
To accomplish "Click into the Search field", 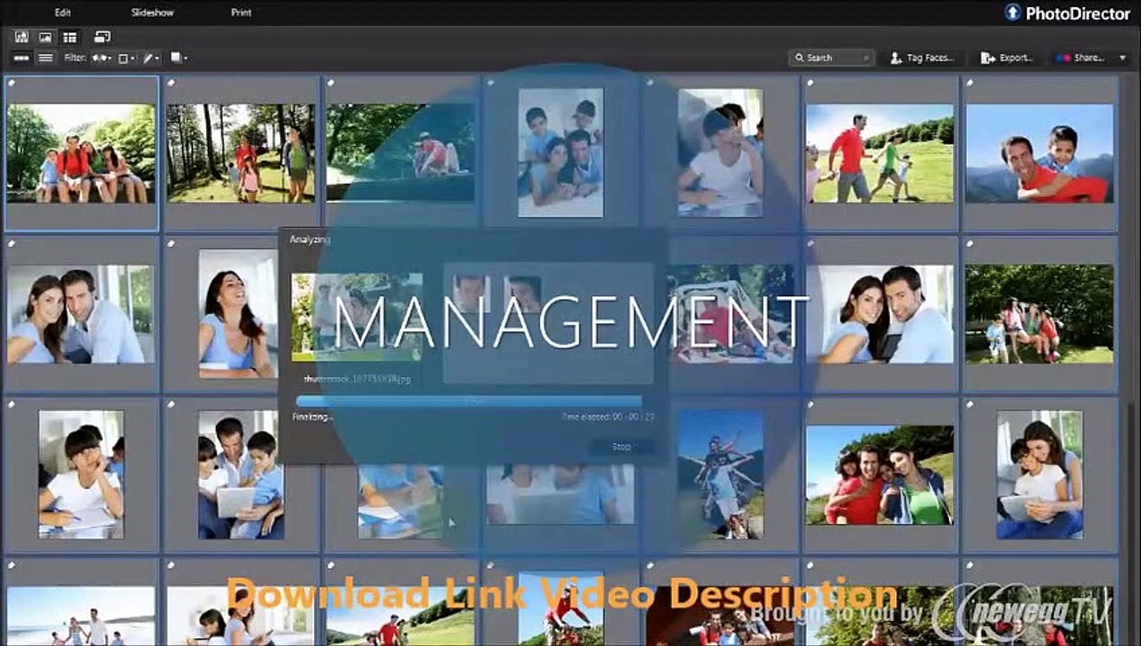I will pyautogui.click(x=832, y=57).
